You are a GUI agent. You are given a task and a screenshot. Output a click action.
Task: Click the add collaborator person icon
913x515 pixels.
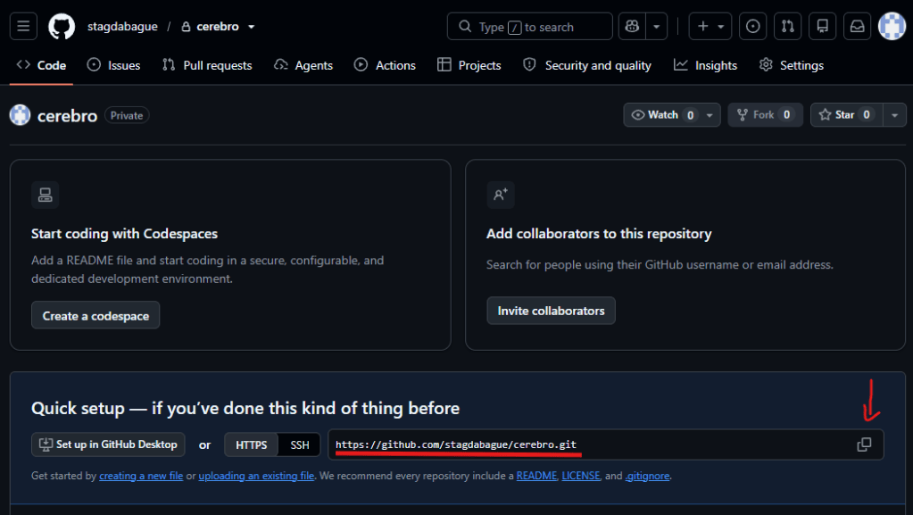[500, 195]
